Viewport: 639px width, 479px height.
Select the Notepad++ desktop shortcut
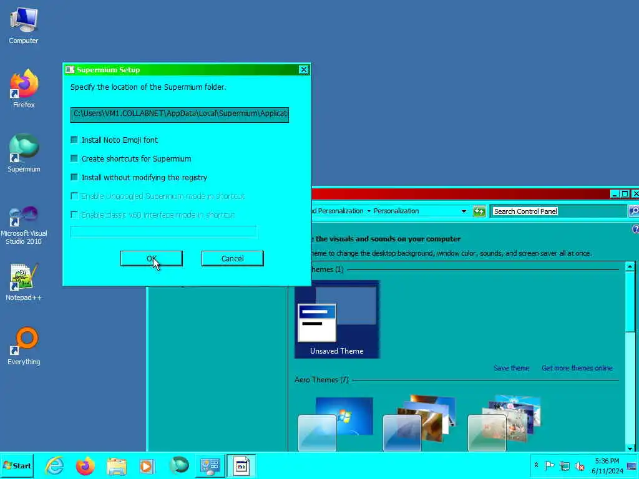24,283
